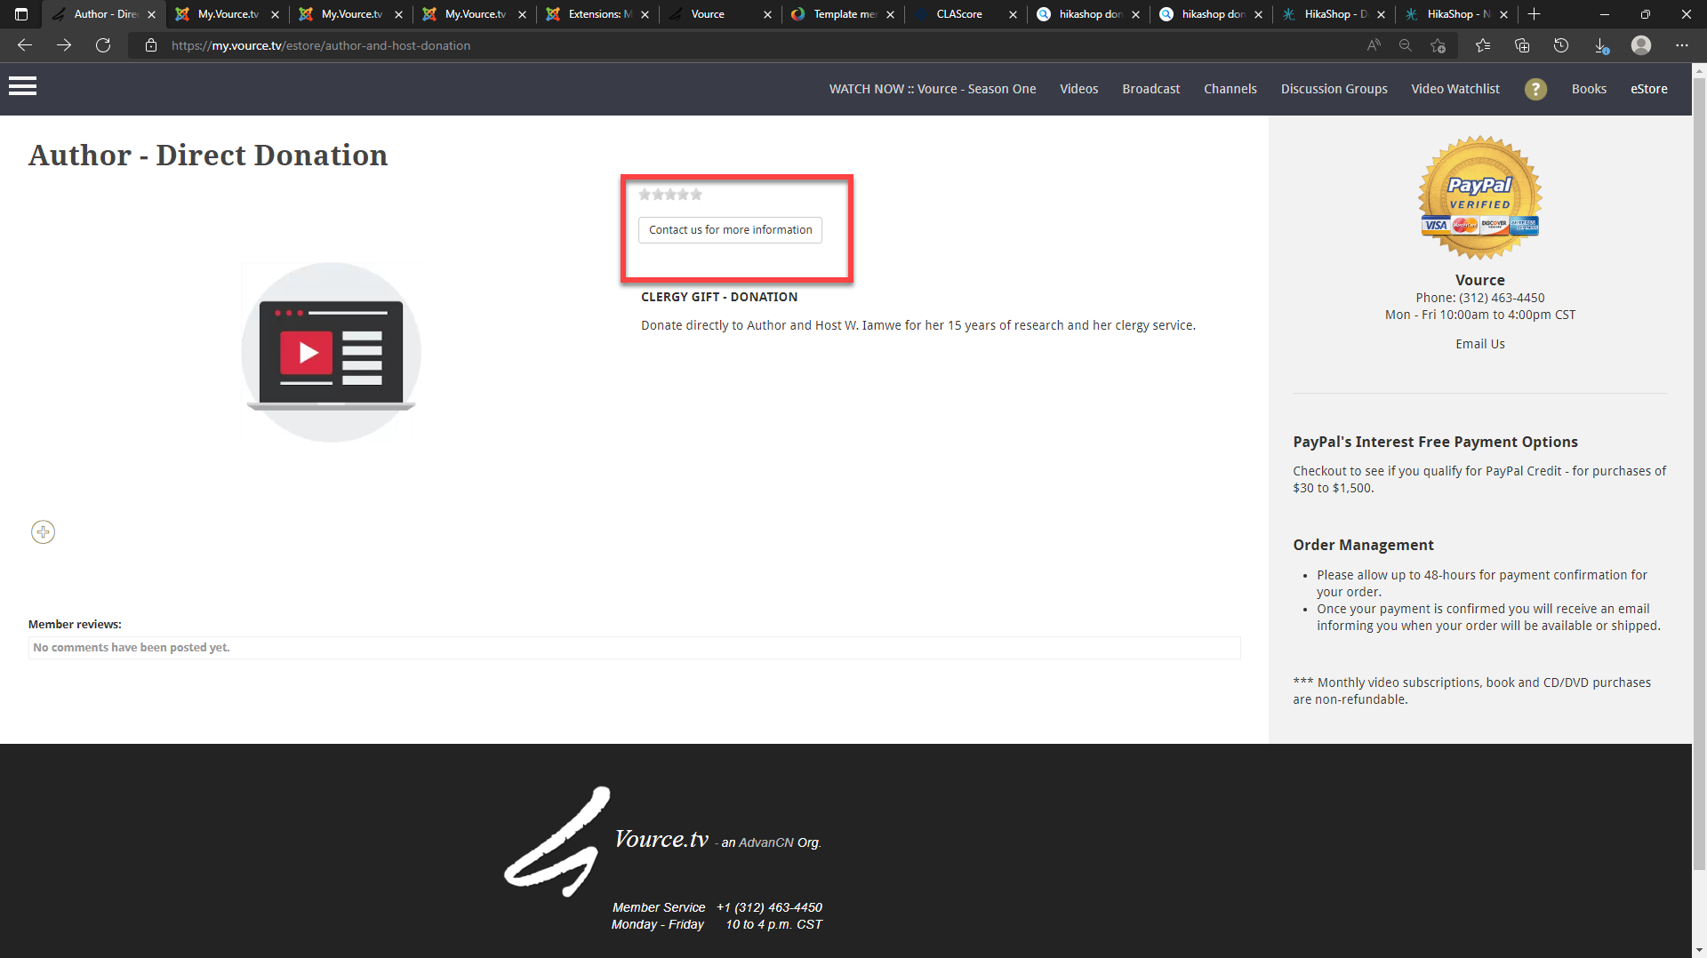Click footer Member Service phone number
This screenshot has width=1707, height=958.
pos(769,907)
